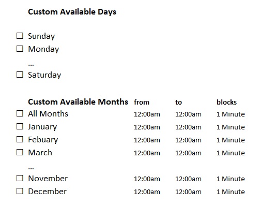
Task: Open All Months from time 12:00am
Action: coord(147,114)
